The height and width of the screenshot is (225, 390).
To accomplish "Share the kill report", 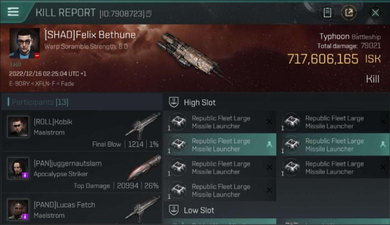I will 349,13.
